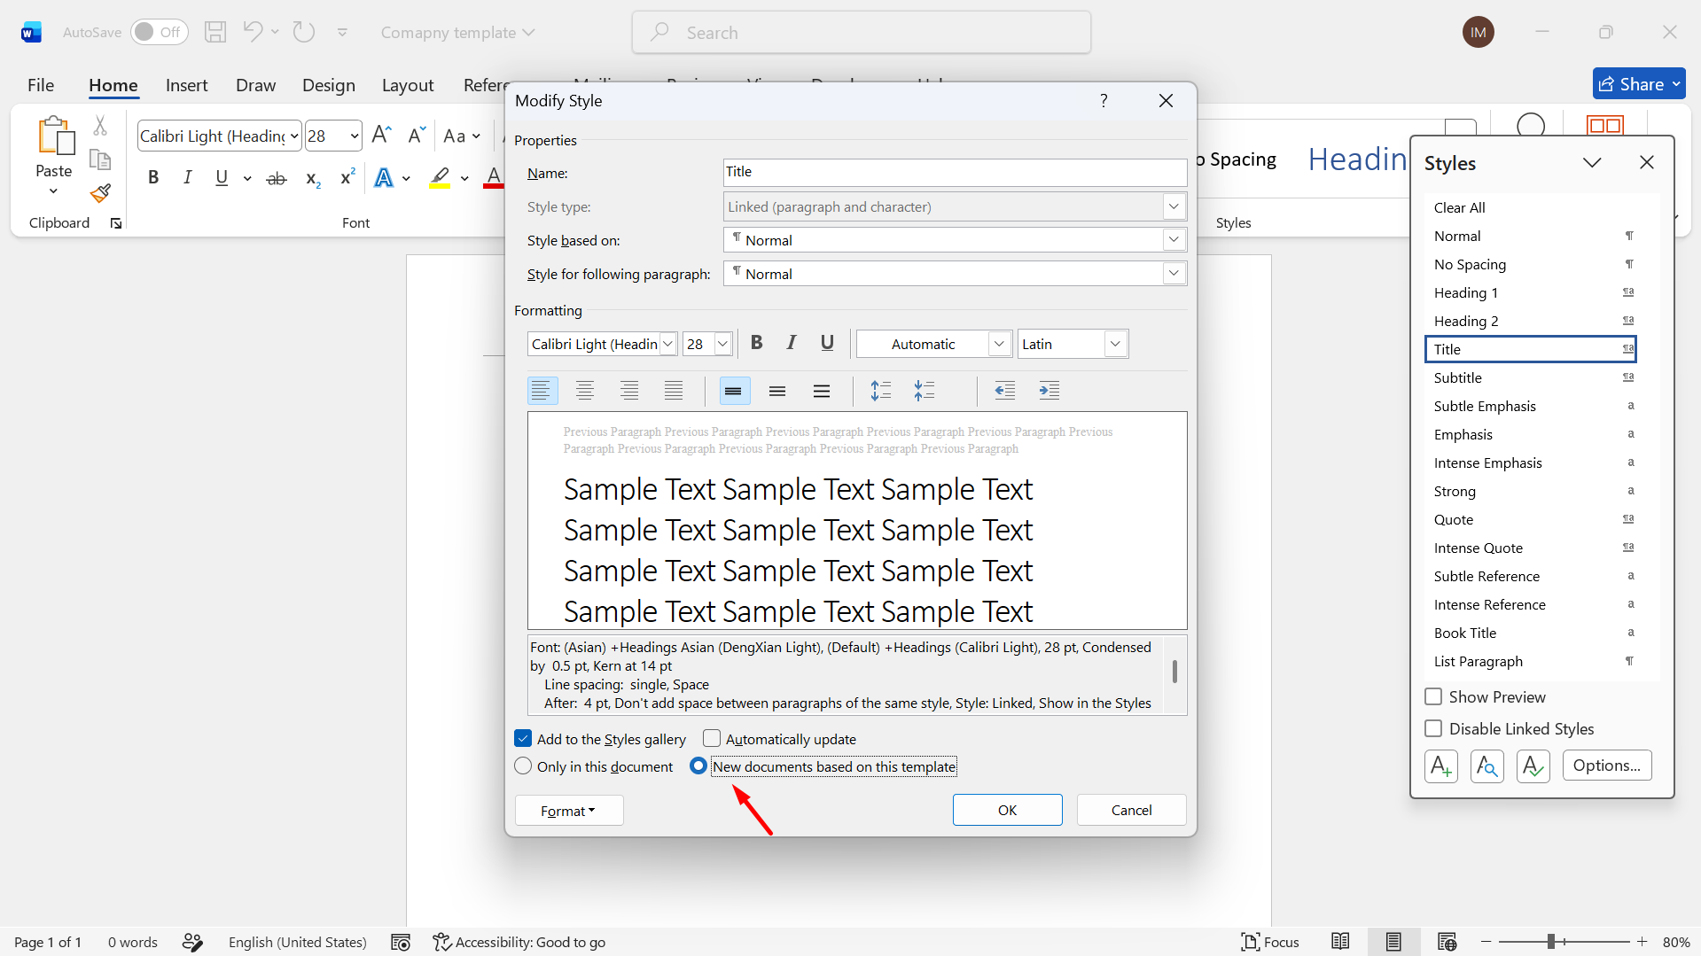Open Style for following paragraph dropdown
This screenshot has width=1701, height=956.
pyautogui.click(x=1174, y=274)
